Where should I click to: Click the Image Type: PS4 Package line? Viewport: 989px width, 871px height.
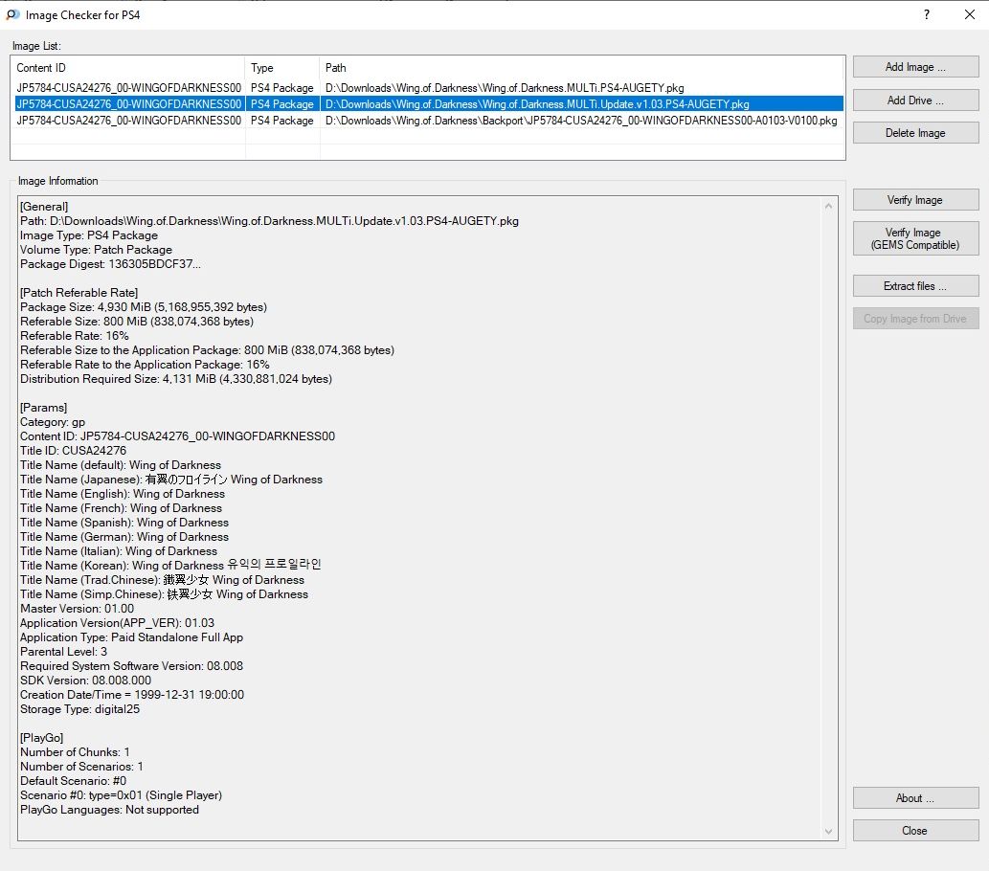coord(89,235)
